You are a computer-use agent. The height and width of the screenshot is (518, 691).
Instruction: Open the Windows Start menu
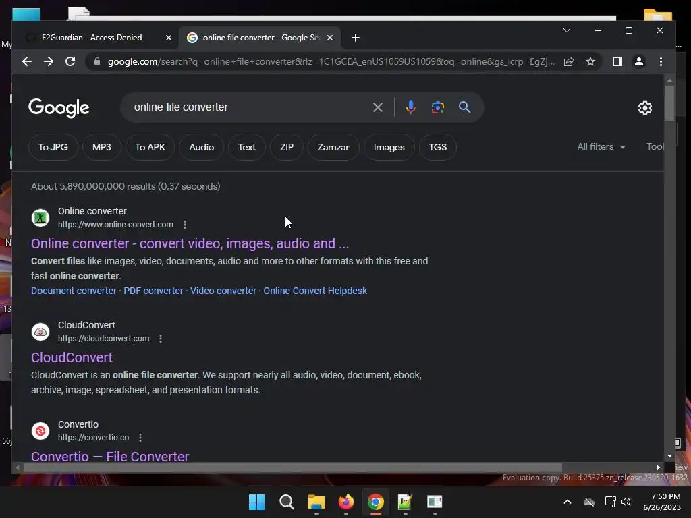tap(256, 502)
